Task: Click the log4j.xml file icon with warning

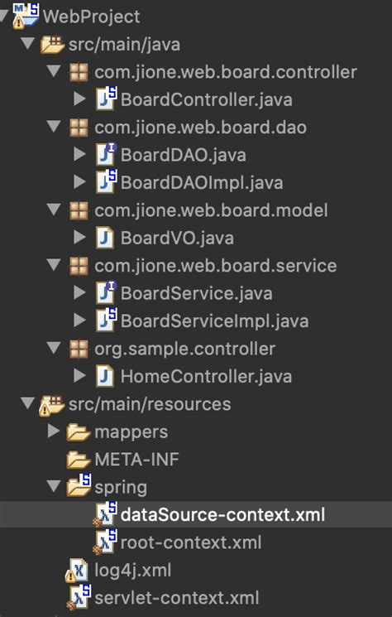Action: 78,570
